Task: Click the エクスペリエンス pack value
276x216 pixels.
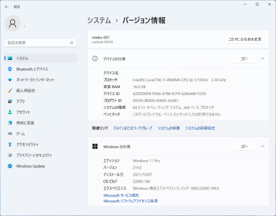Action: pyautogui.click(x=176, y=188)
